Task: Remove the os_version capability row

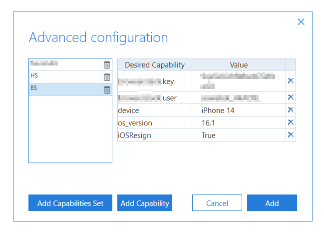Action: click(291, 122)
